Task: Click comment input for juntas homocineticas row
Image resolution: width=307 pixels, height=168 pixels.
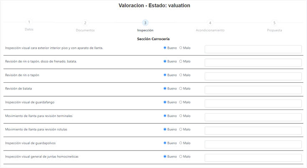Action: tap(253, 158)
